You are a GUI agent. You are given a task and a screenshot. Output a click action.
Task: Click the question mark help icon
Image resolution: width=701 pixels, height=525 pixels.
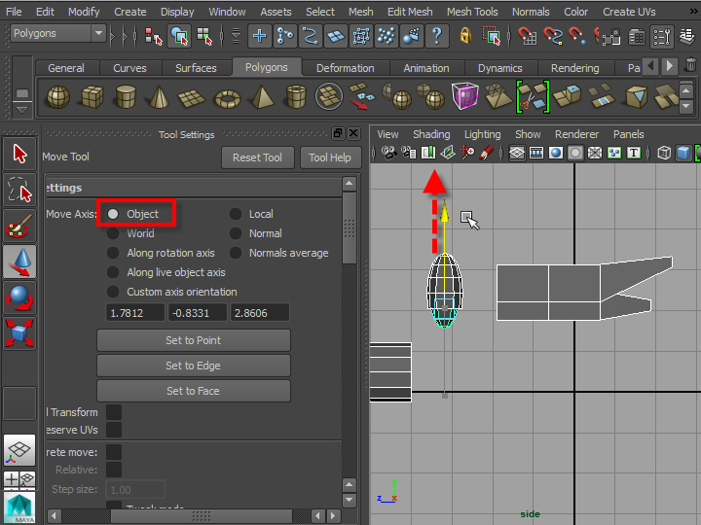click(x=436, y=36)
